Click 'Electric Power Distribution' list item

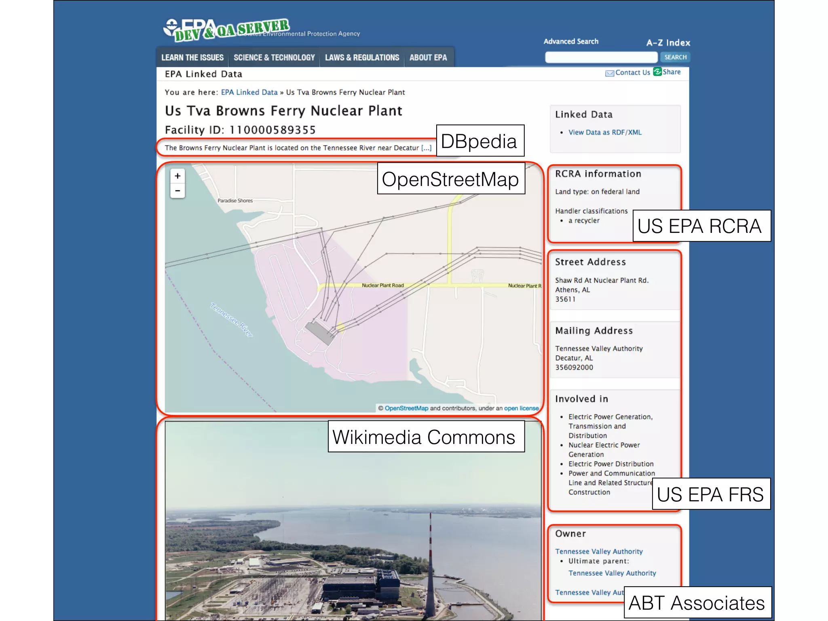(x=611, y=464)
